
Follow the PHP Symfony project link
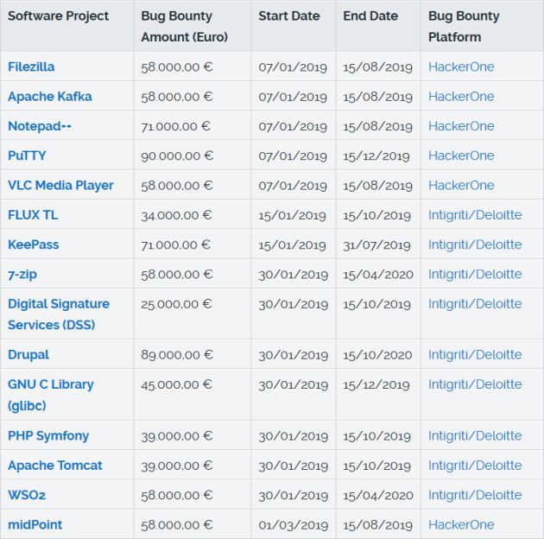(48, 435)
